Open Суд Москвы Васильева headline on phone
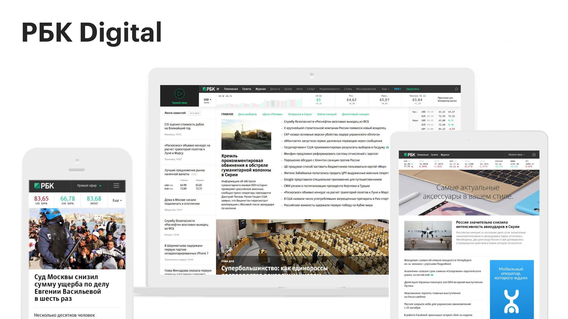Screen dimensions: 568x319 pyautogui.click(x=72, y=288)
